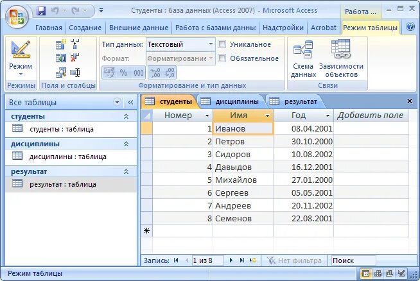The width and height of the screenshot is (420, 281).
Task: Open the Access Help question mark
Action: (x=410, y=27)
